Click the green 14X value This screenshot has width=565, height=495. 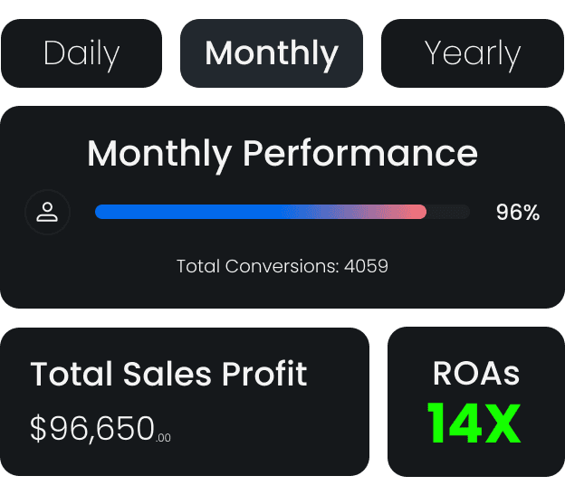[x=474, y=423]
